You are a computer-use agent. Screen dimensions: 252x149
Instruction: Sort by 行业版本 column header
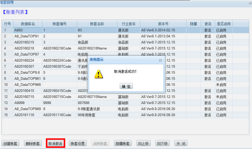point(129,24)
